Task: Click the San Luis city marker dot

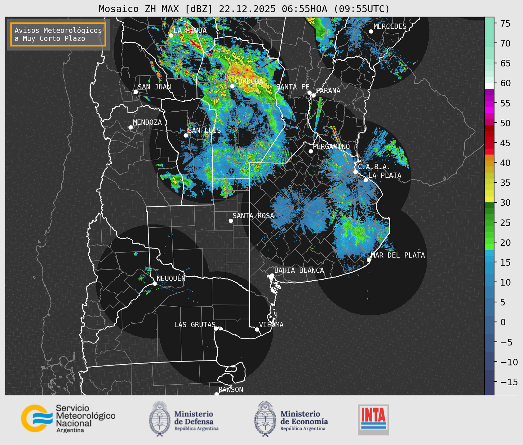Action: (186, 136)
